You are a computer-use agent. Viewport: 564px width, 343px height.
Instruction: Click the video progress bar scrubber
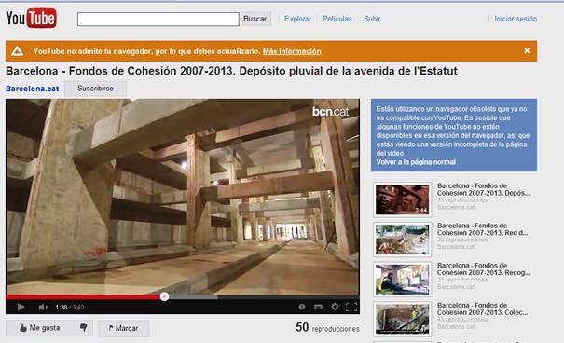(x=164, y=296)
